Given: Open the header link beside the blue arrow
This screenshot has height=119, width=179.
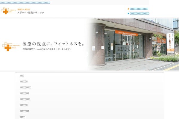Looking at the screenshot, I should click(140, 13).
